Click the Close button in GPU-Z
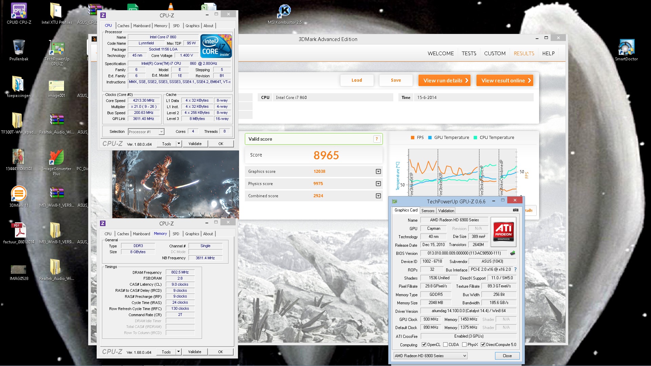651x366 pixels. 507,356
